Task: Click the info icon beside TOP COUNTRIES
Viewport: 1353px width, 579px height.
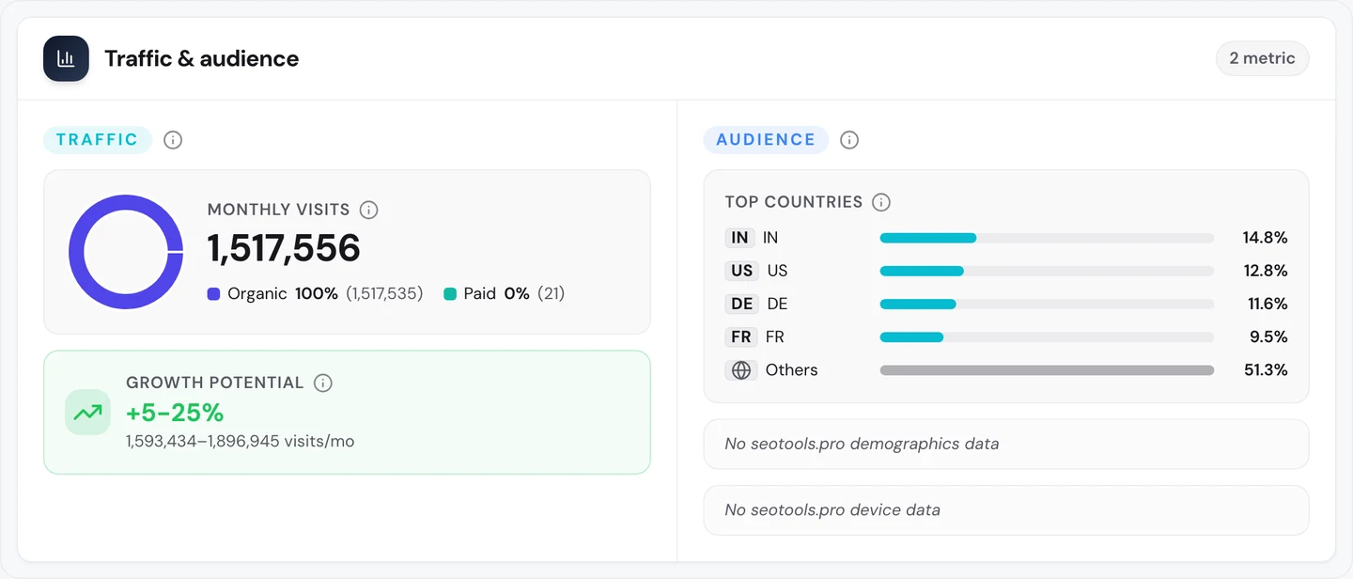Action: (x=881, y=202)
